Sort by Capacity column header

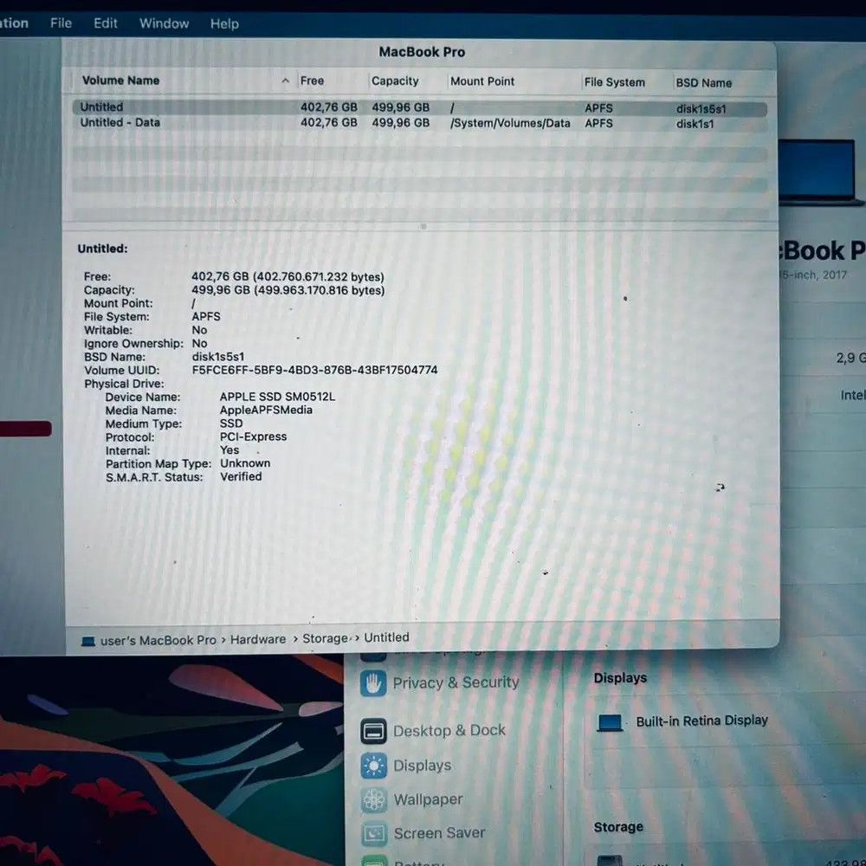[395, 81]
